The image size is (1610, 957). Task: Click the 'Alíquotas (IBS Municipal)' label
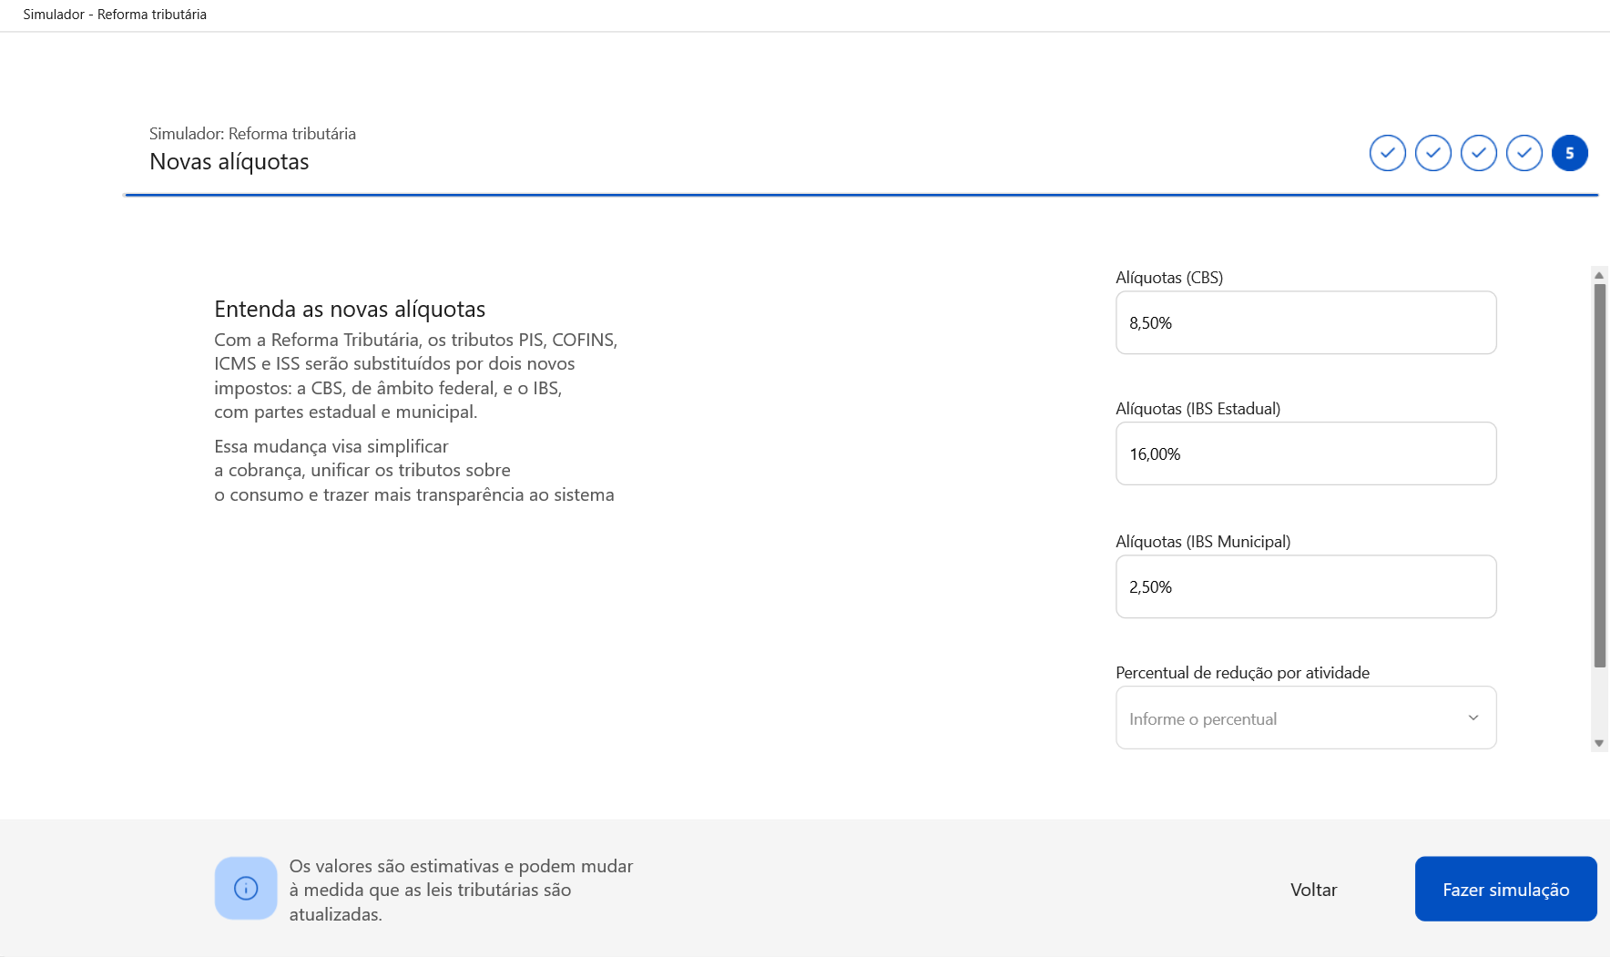click(1203, 542)
